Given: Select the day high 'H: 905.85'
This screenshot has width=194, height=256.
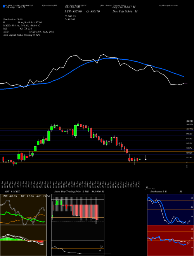Looking at the screenshot, I should [x=71, y=16].
